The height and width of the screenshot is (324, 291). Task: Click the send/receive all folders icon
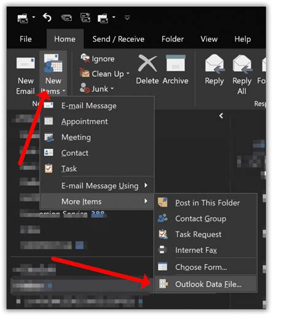coord(85,17)
